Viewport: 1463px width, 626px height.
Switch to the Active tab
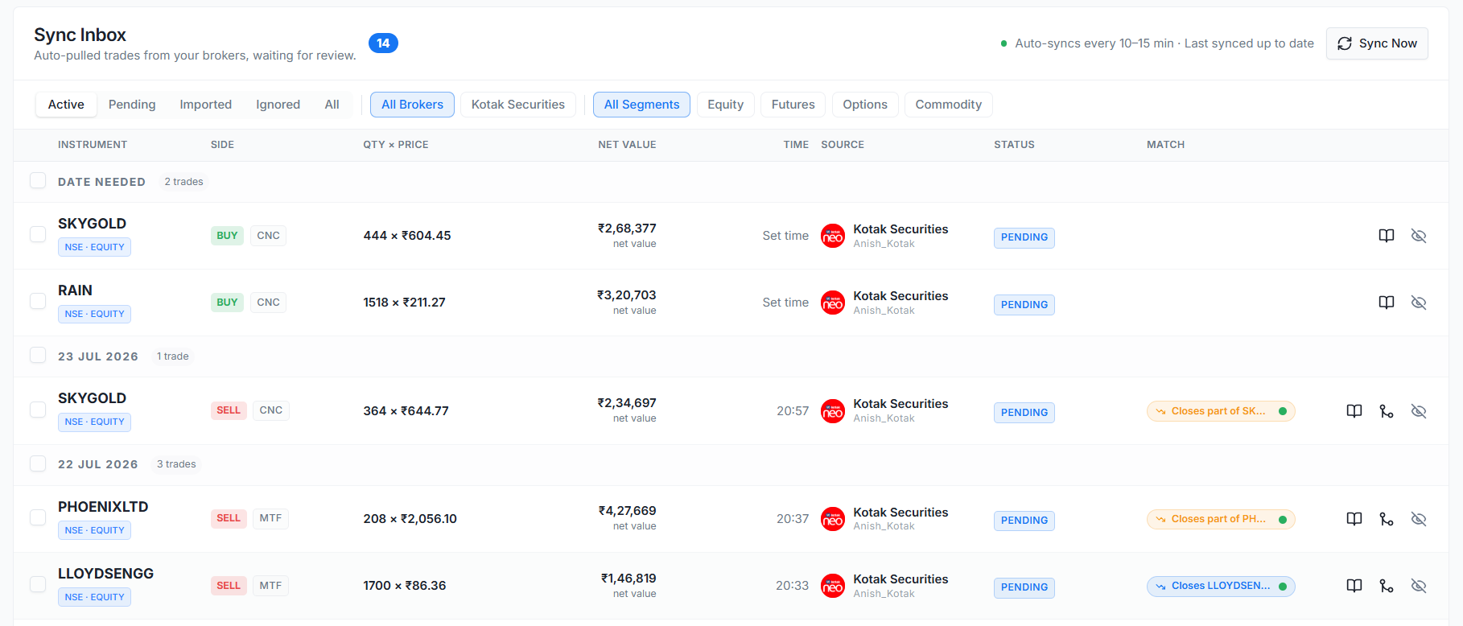click(x=66, y=105)
